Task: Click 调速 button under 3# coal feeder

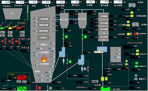Action: pos(22,36)
